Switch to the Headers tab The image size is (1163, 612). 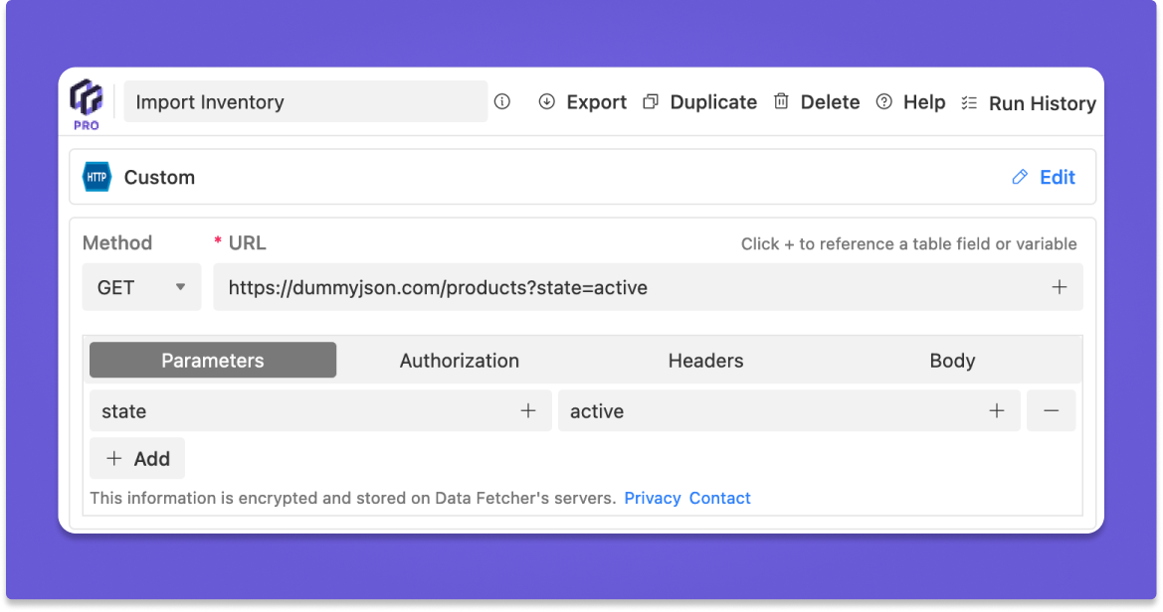click(x=705, y=361)
